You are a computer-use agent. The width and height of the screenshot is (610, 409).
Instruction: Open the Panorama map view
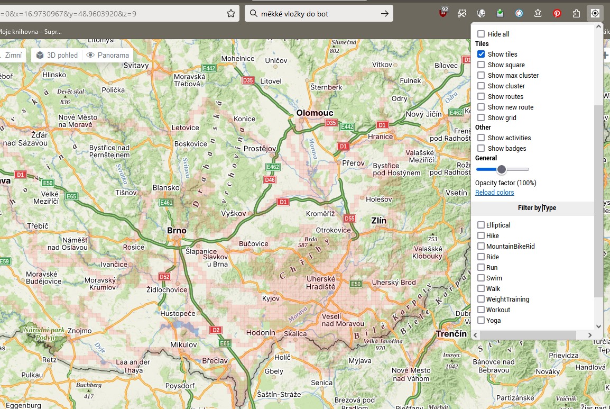click(108, 55)
